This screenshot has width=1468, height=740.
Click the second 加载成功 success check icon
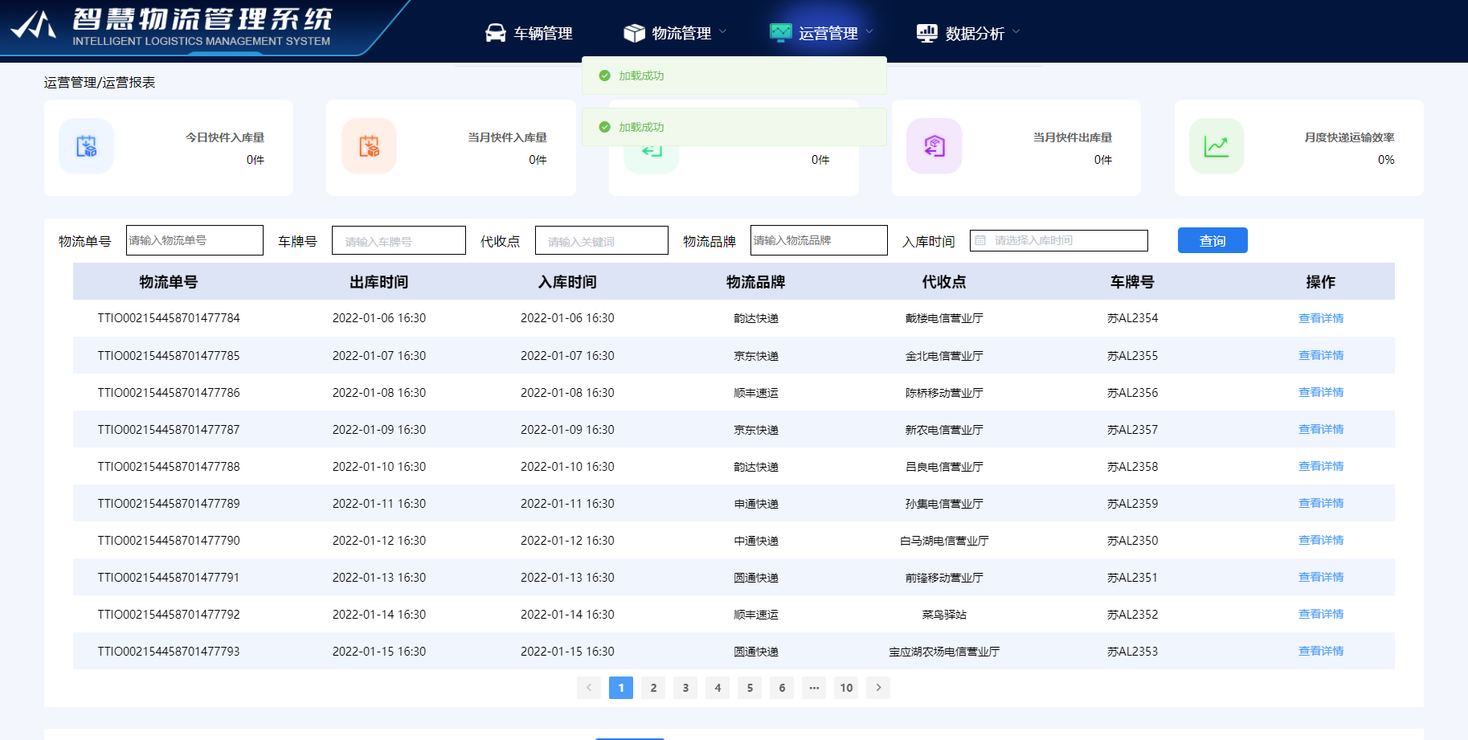[604, 127]
